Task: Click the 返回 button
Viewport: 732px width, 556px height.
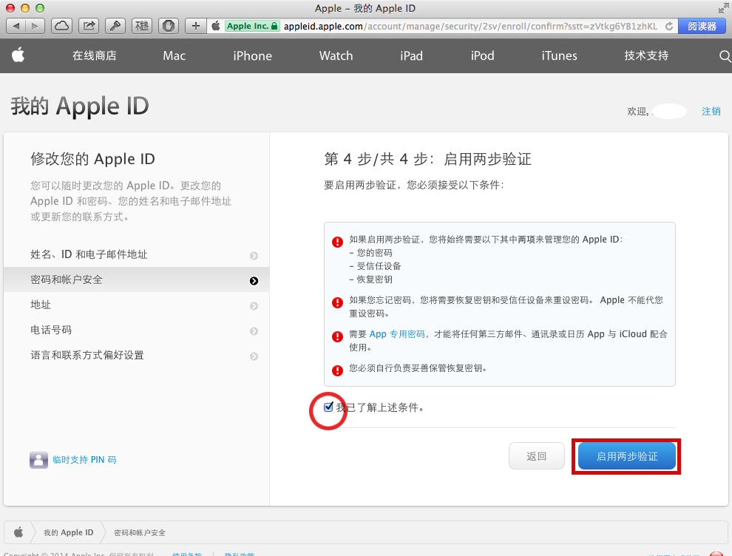Action: pos(536,456)
